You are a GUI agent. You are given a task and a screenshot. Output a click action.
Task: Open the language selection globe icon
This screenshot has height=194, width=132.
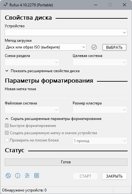8,176
